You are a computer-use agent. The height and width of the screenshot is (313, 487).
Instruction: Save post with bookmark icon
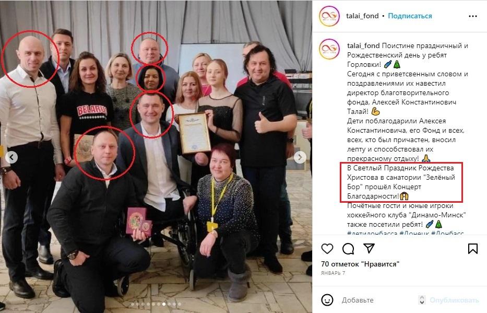(x=473, y=249)
